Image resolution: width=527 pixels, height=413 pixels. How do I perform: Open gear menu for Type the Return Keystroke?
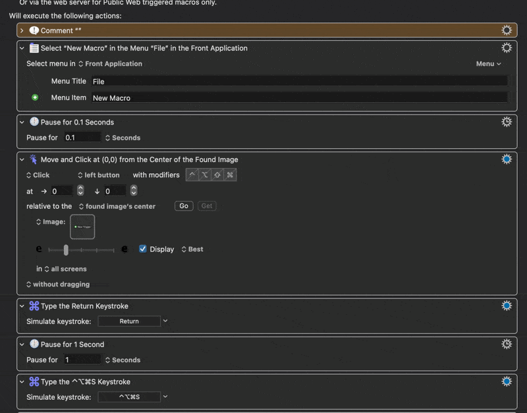tap(506, 306)
